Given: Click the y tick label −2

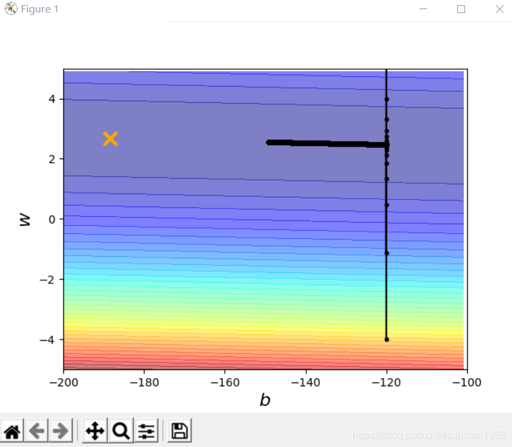Looking at the screenshot, I should (x=47, y=280).
